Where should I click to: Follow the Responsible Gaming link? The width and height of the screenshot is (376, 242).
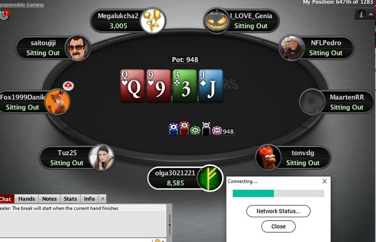pyautogui.click(x=22, y=4)
